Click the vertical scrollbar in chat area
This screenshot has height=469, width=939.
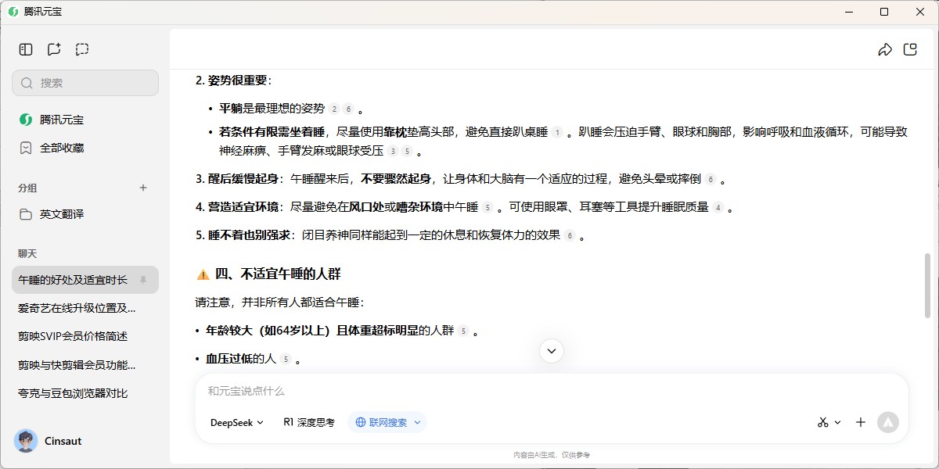pyautogui.click(x=928, y=285)
